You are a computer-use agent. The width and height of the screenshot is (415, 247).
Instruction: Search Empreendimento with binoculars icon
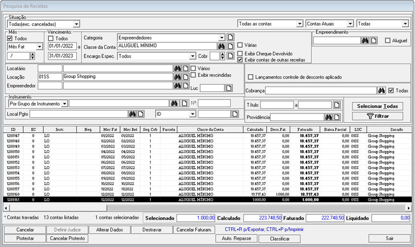tap(365, 40)
